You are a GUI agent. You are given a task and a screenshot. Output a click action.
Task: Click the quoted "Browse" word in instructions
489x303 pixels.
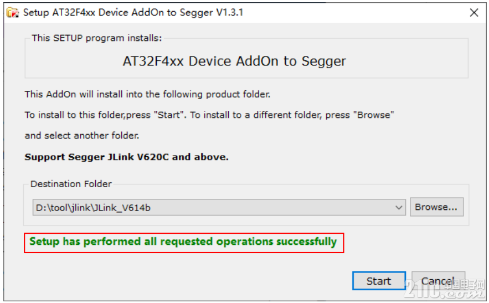[374, 115]
